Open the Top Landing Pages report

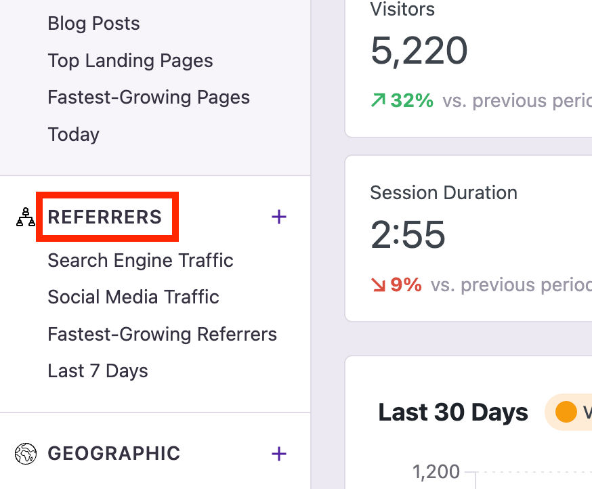click(x=130, y=60)
